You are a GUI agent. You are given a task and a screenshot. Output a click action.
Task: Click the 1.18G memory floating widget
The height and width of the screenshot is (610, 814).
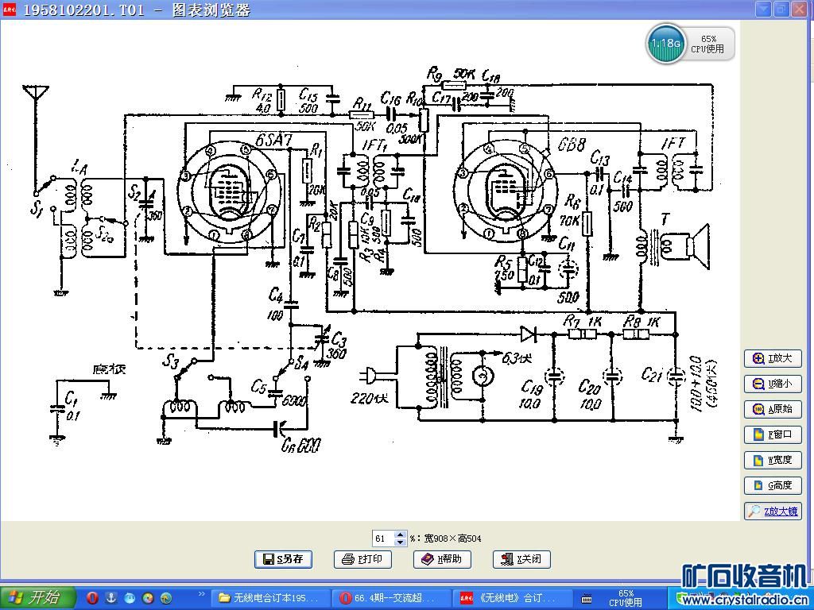[665, 44]
